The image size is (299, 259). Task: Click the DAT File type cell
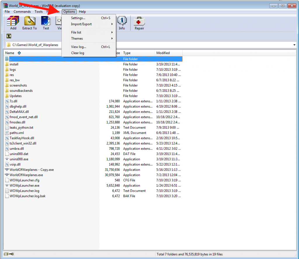point(129,154)
